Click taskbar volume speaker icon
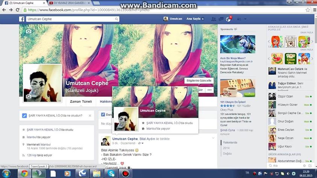This screenshot has width=317, height=178. click(288, 174)
